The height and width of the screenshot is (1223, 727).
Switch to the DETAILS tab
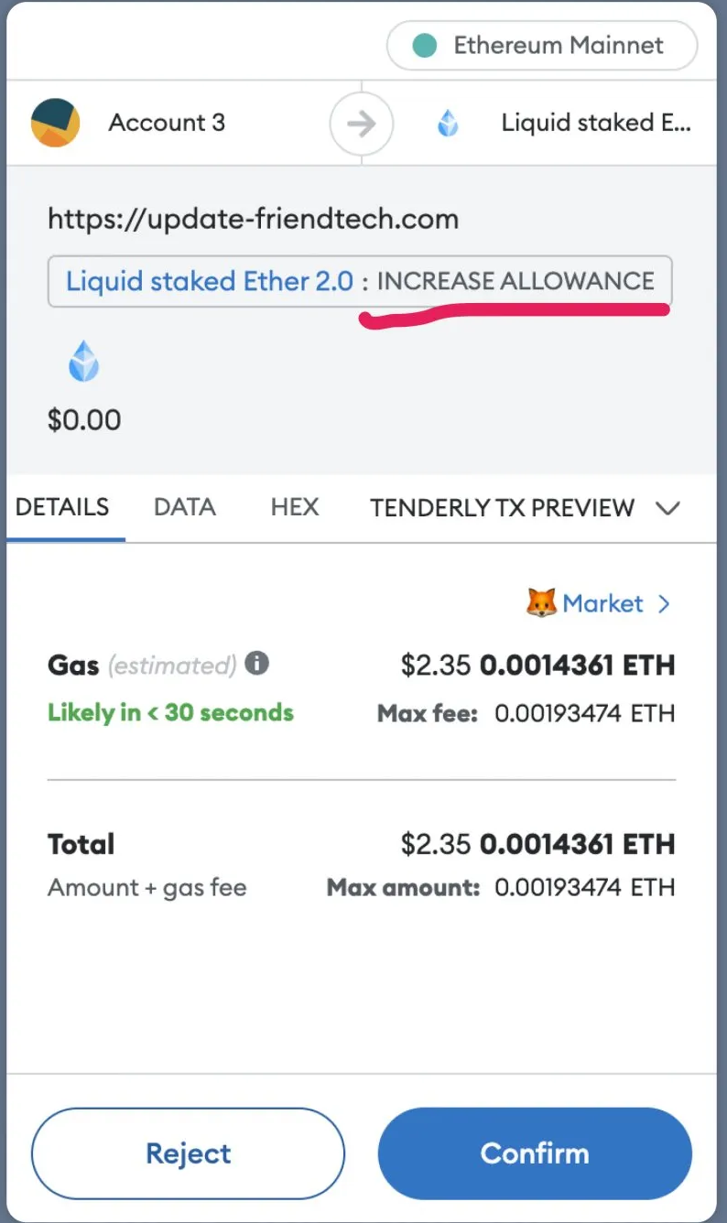pos(62,507)
